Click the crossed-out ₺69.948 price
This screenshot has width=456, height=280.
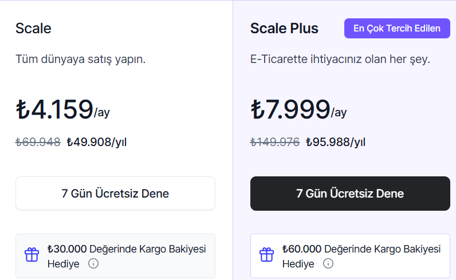(38, 142)
